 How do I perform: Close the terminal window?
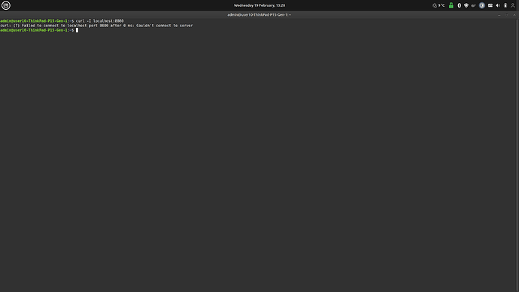click(514, 15)
